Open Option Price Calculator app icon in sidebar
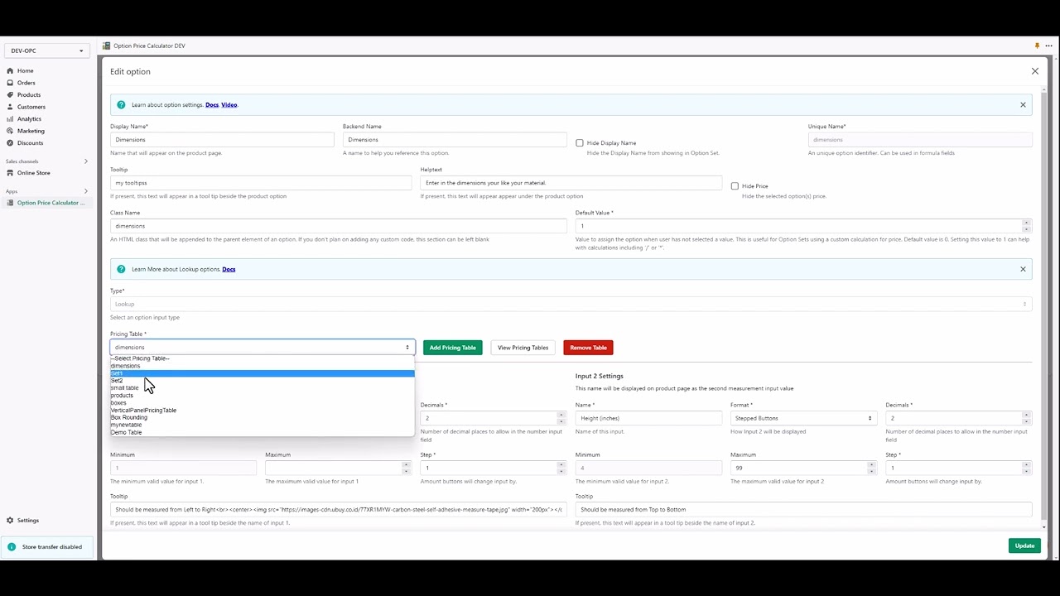This screenshot has height=596, width=1060. 10,203
